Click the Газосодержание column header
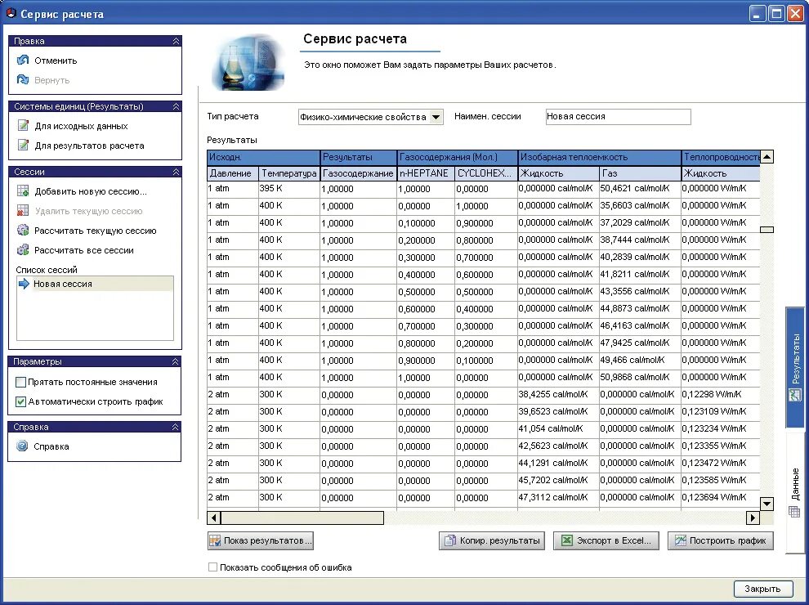 359,173
